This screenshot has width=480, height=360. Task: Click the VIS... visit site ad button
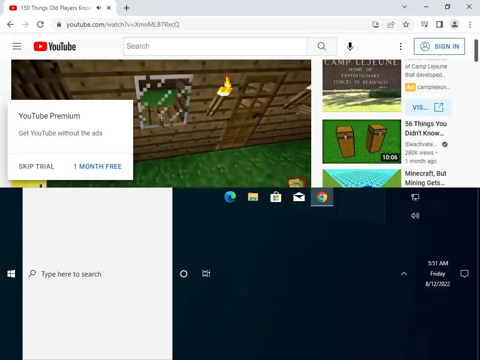click(428, 107)
